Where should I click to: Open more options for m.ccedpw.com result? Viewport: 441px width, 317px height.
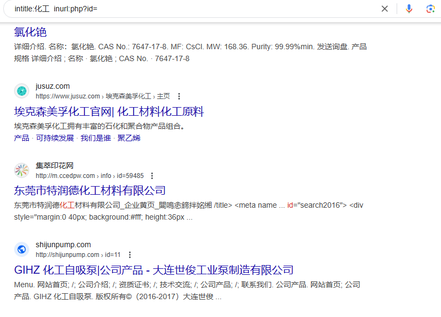coord(152,176)
